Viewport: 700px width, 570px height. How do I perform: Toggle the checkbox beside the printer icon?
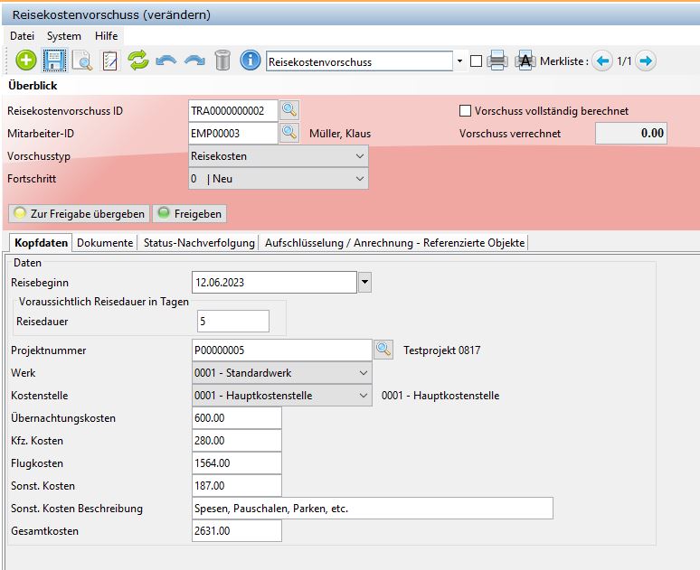coord(477,61)
